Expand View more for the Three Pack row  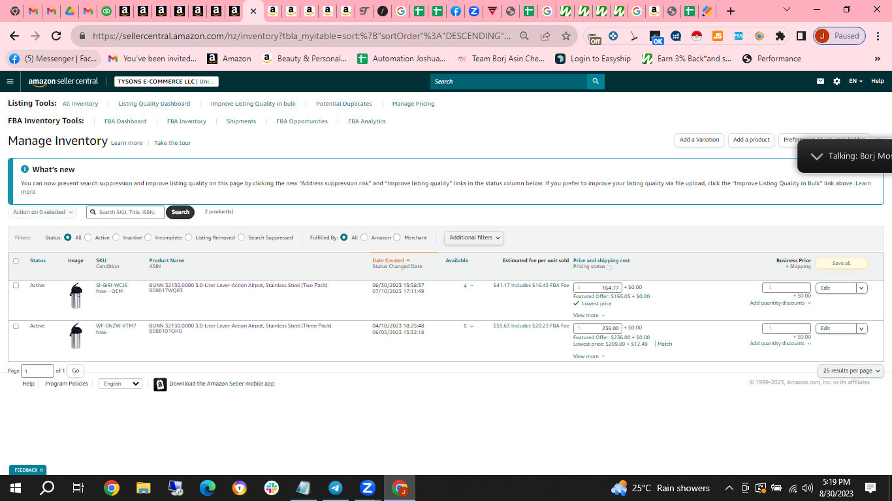(x=589, y=356)
